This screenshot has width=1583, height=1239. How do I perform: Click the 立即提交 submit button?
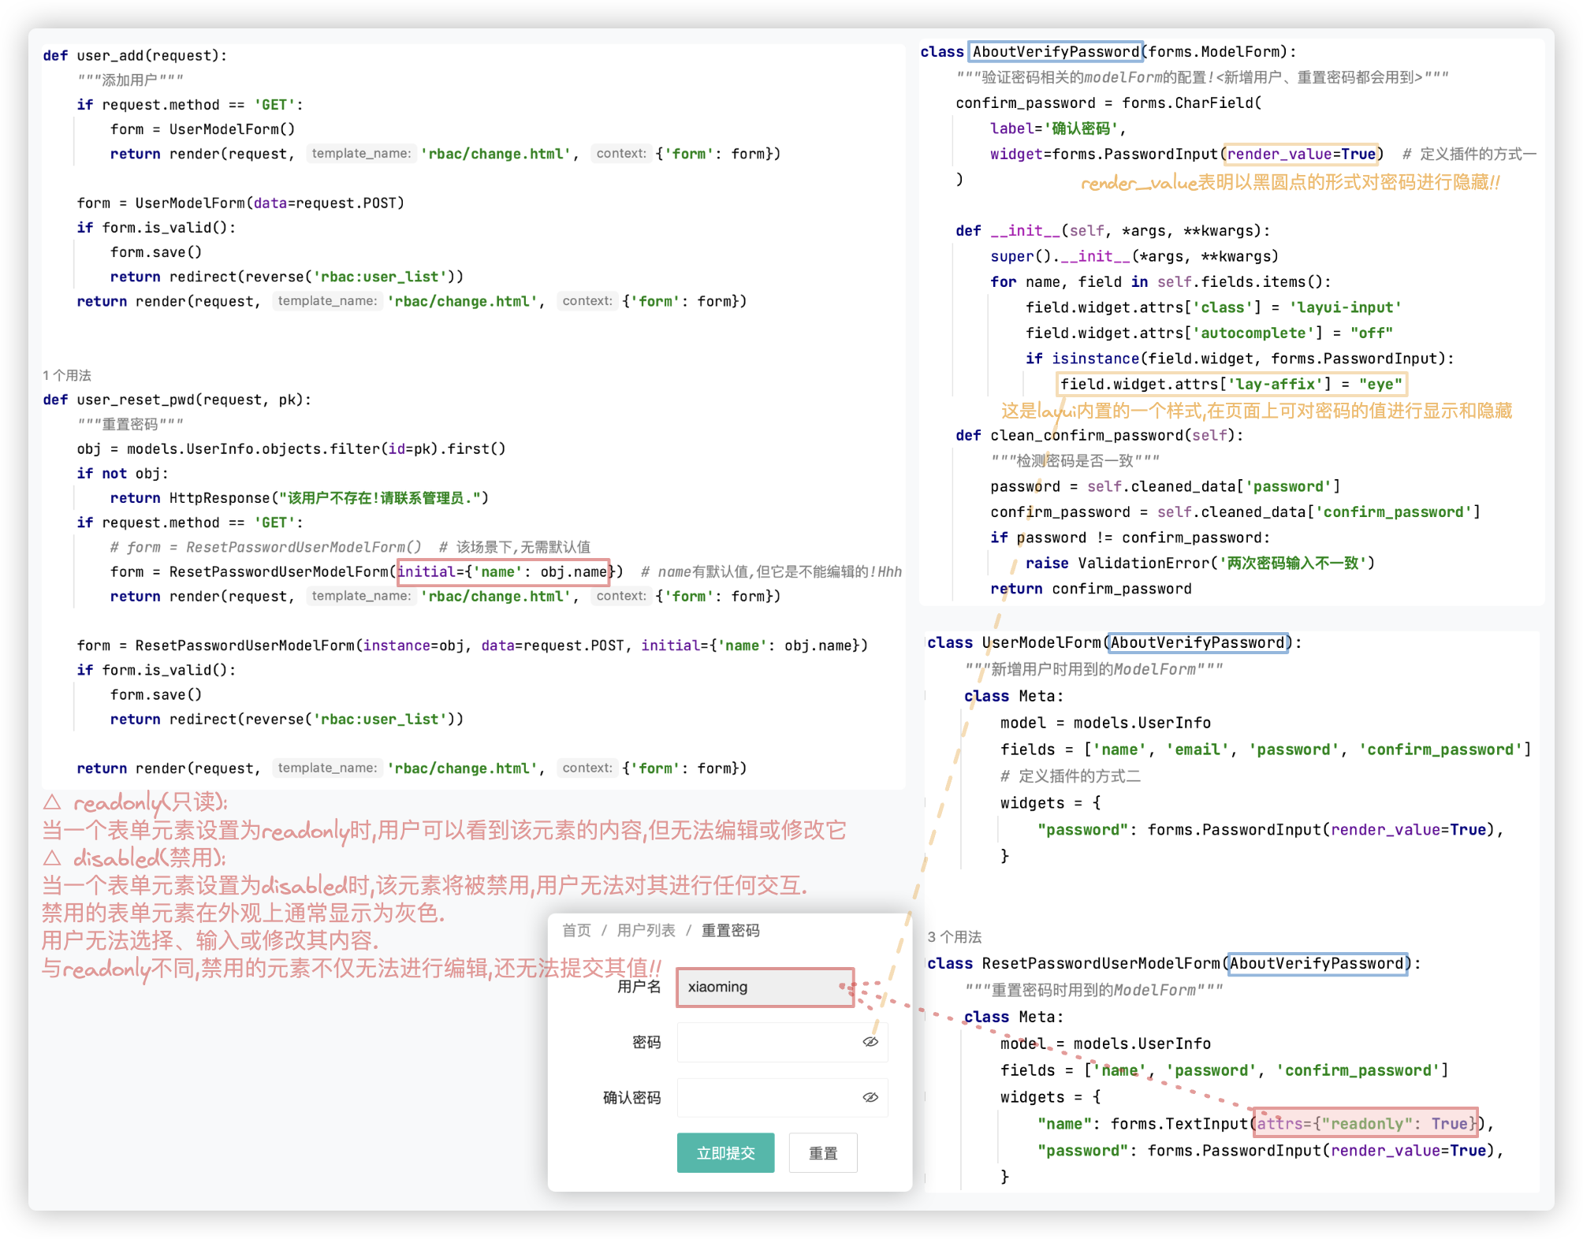[x=725, y=1153]
